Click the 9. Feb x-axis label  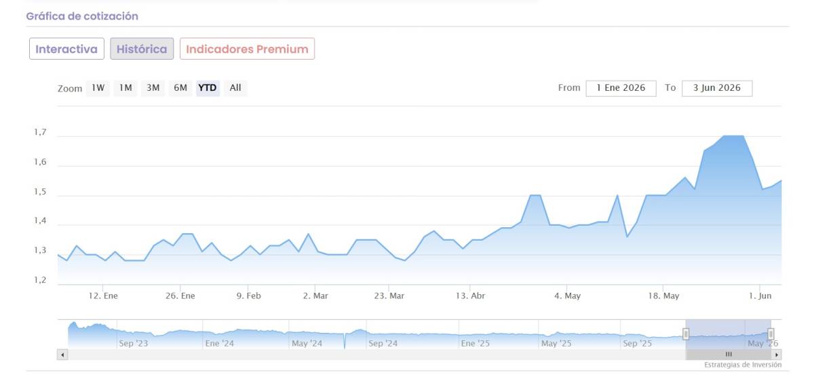(x=248, y=296)
